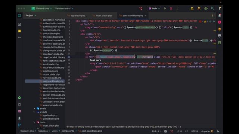Select modal.blade.php in the project tree

click(51, 74)
